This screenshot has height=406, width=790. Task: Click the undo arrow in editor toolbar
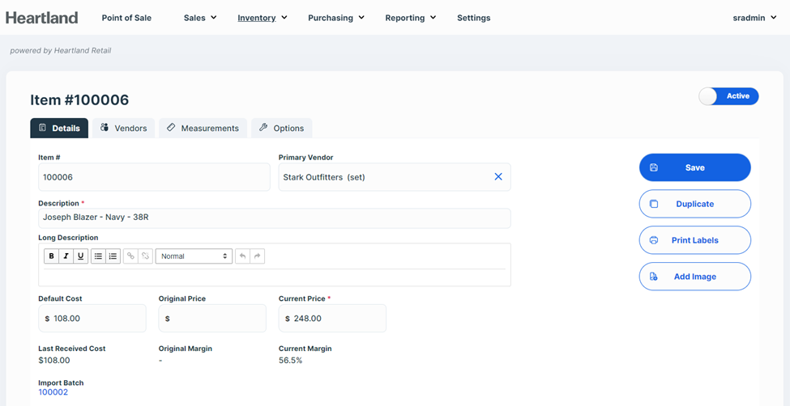click(x=242, y=256)
